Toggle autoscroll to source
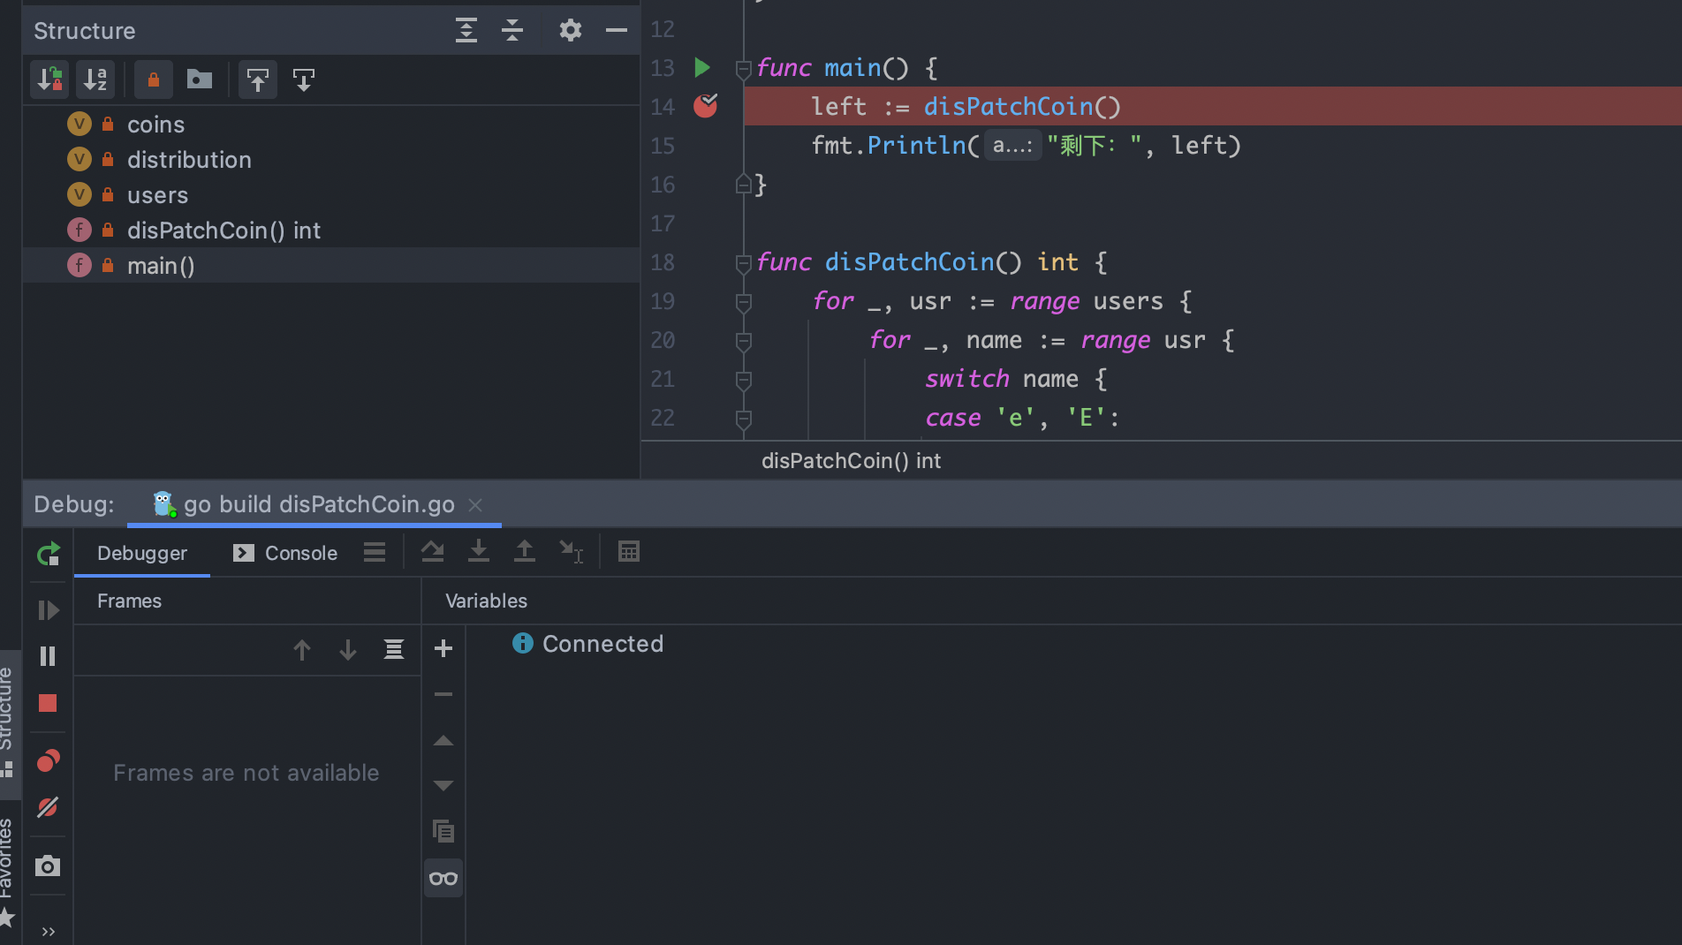The width and height of the screenshot is (1682, 945). click(258, 80)
